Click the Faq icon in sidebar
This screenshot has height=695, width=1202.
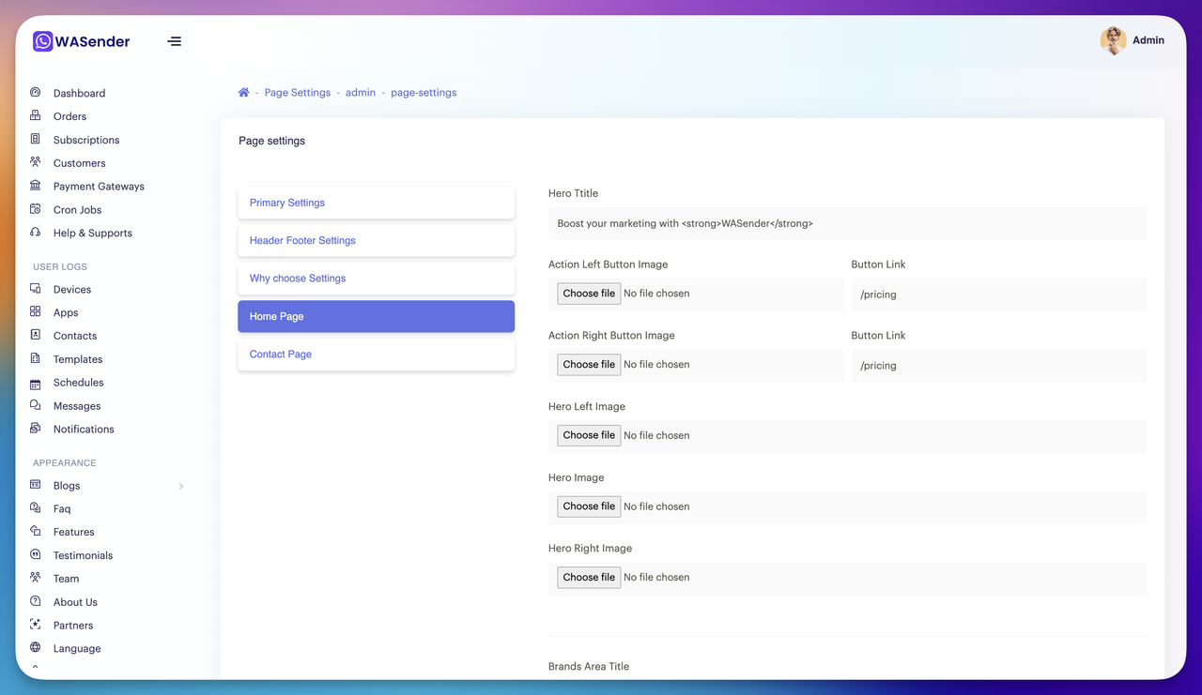click(x=36, y=508)
